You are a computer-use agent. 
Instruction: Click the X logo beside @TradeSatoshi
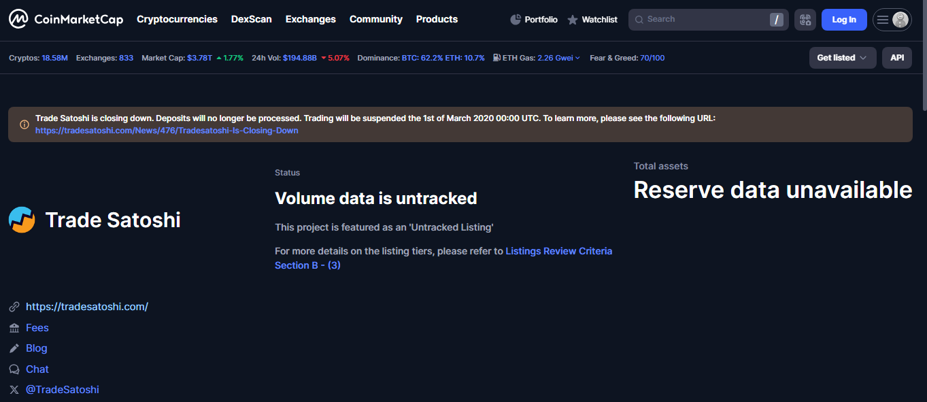14,390
